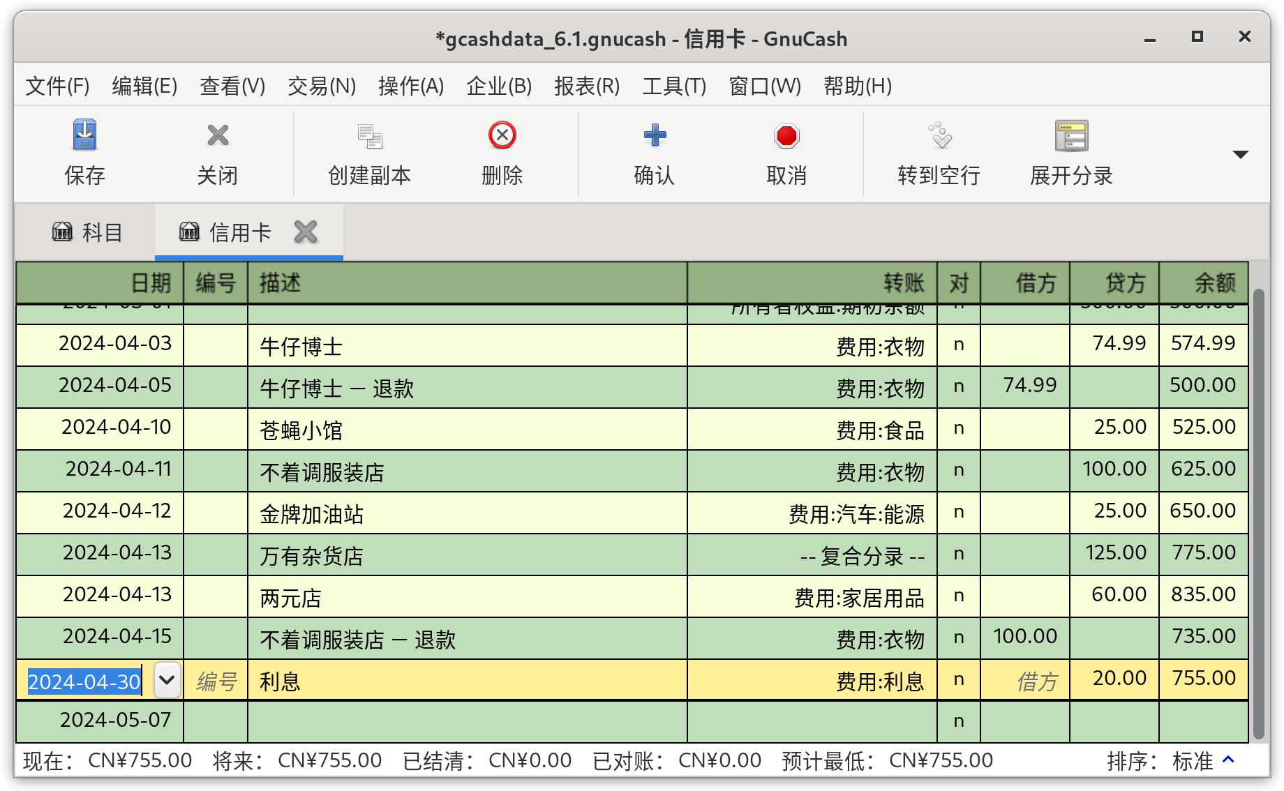The width and height of the screenshot is (1284, 791).
Task: Switch to the 科目 tab
Action: pos(87,232)
